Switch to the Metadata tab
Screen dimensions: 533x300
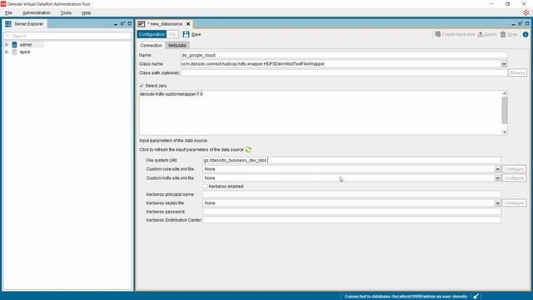point(177,45)
